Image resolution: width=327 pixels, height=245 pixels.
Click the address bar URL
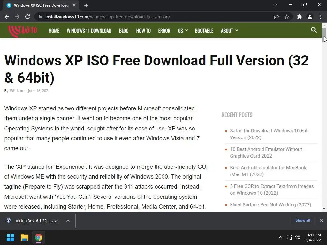(108, 17)
